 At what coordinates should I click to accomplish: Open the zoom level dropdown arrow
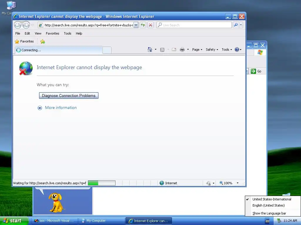tap(238, 183)
